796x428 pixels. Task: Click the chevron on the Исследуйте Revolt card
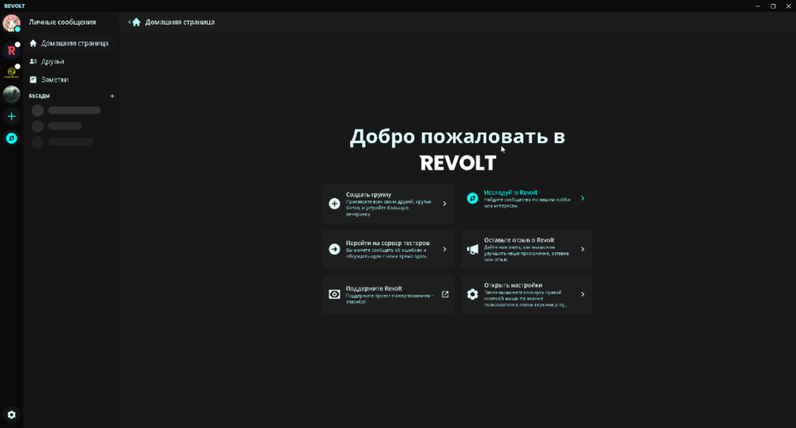583,199
